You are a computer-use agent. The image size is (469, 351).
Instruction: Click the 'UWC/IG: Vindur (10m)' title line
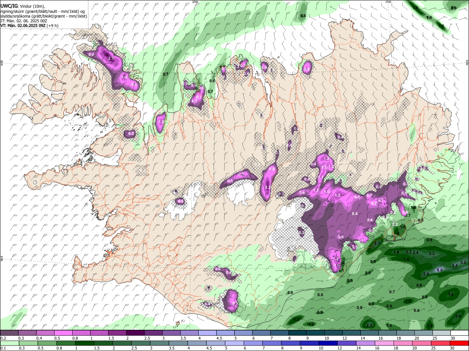click(x=23, y=6)
